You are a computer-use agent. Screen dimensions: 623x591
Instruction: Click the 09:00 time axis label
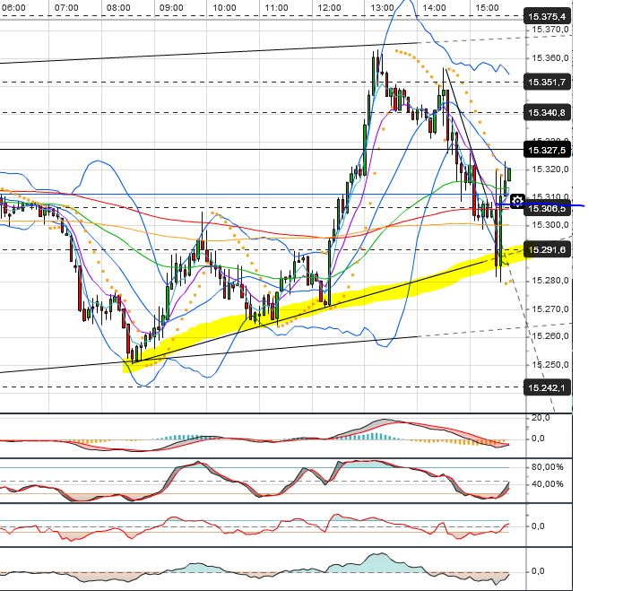tap(171, 7)
